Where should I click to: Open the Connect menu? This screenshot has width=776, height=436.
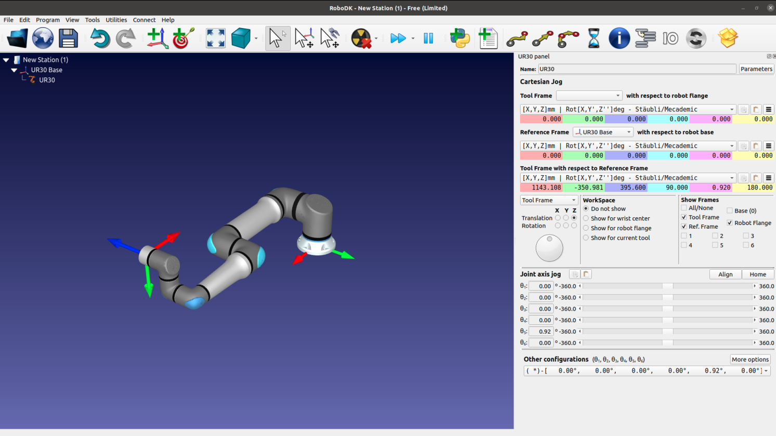[x=144, y=20]
